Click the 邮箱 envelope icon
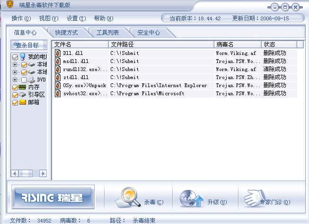The height and width of the screenshot is (224, 309). [23, 102]
